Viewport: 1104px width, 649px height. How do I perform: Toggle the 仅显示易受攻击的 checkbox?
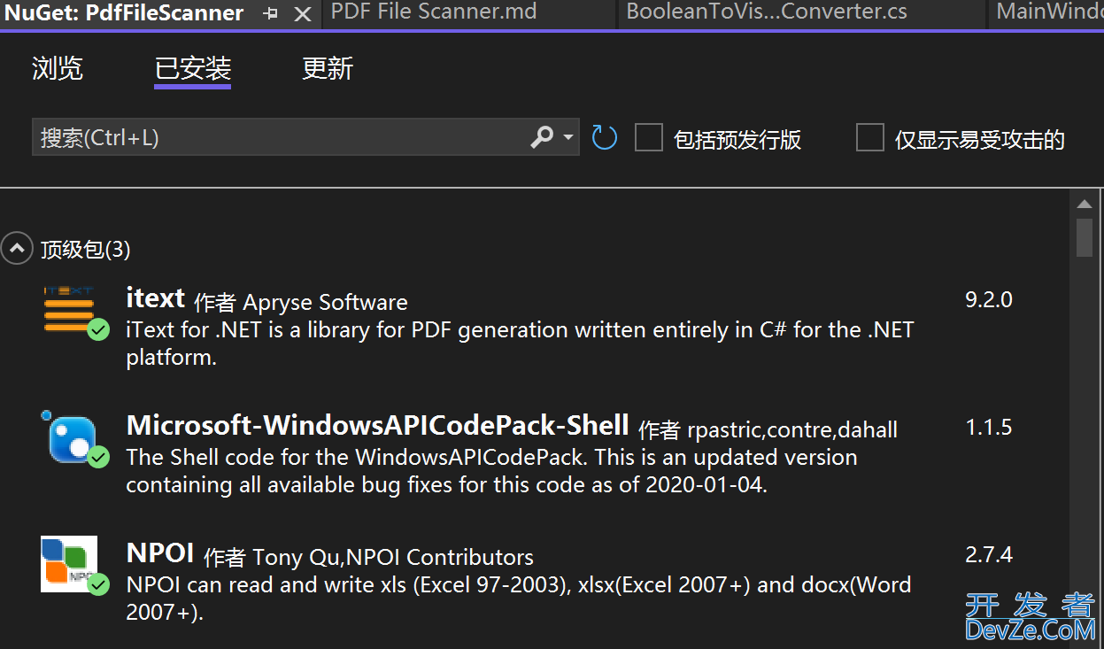tap(870, 138)
